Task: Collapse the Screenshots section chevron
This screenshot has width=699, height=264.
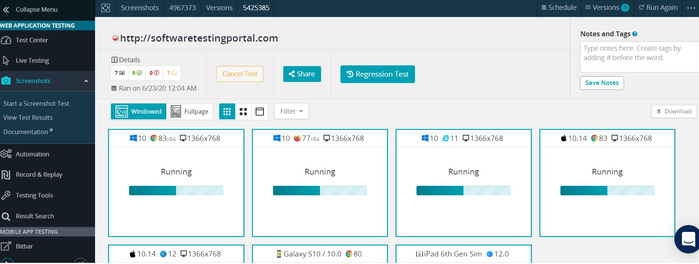Action: click(86, 81)
